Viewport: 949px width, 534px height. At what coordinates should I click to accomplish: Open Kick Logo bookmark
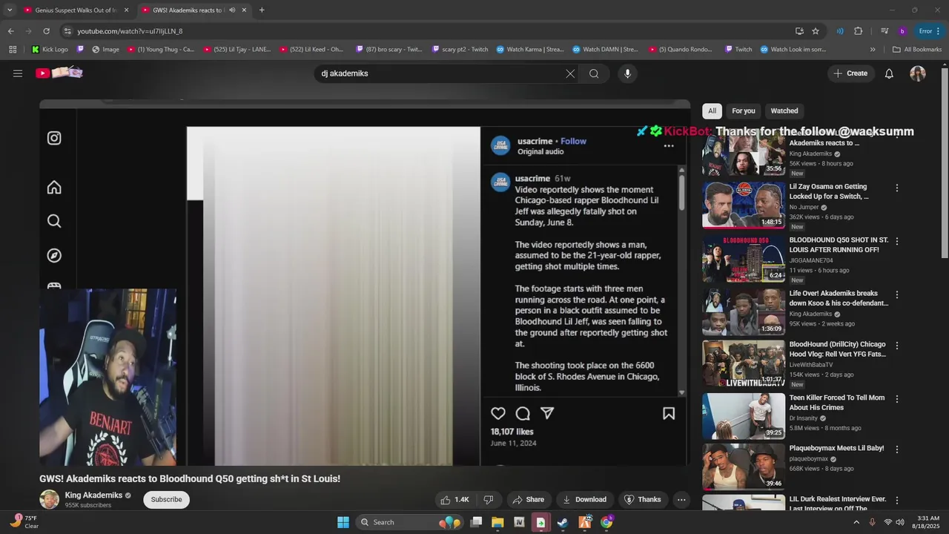click(x=49, y=50)
